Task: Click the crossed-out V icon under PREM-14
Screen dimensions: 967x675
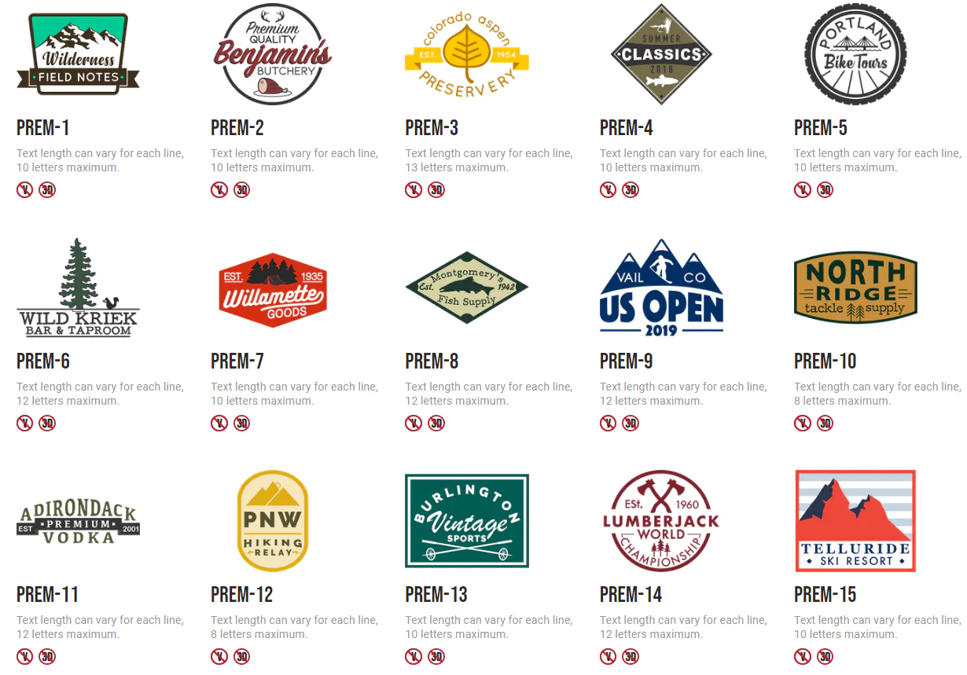Action: [609, 656]
